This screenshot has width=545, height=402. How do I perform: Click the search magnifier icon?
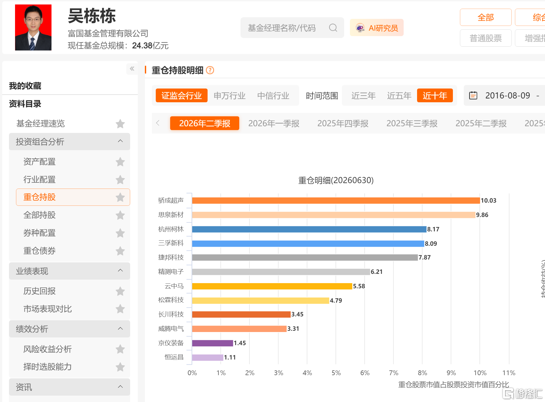[x=333, y=28]
